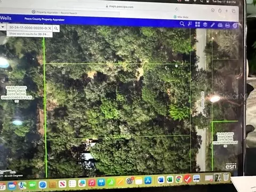Open Microsoft Word from the dock
Image resolution: width=256 pixels, height=192 pixels.
point(161,180)
